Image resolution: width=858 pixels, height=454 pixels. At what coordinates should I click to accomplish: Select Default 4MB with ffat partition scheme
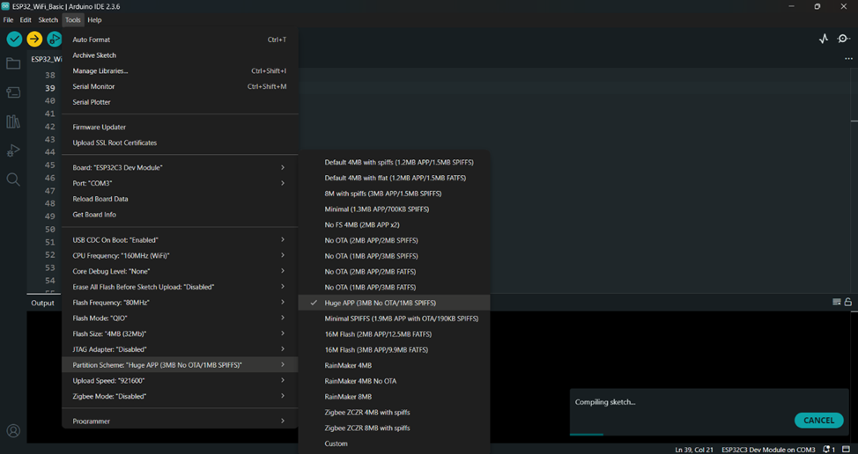[394, 178]
